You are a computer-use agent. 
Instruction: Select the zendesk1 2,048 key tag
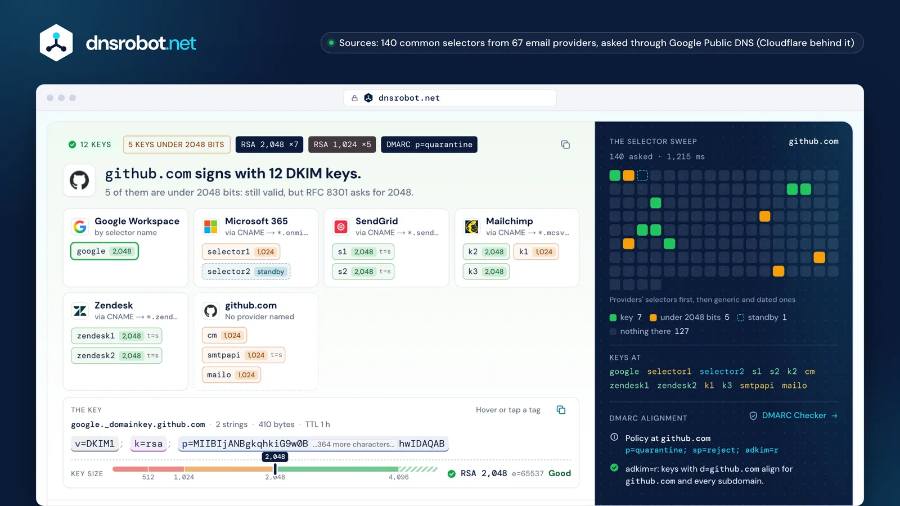click(116, 336)
